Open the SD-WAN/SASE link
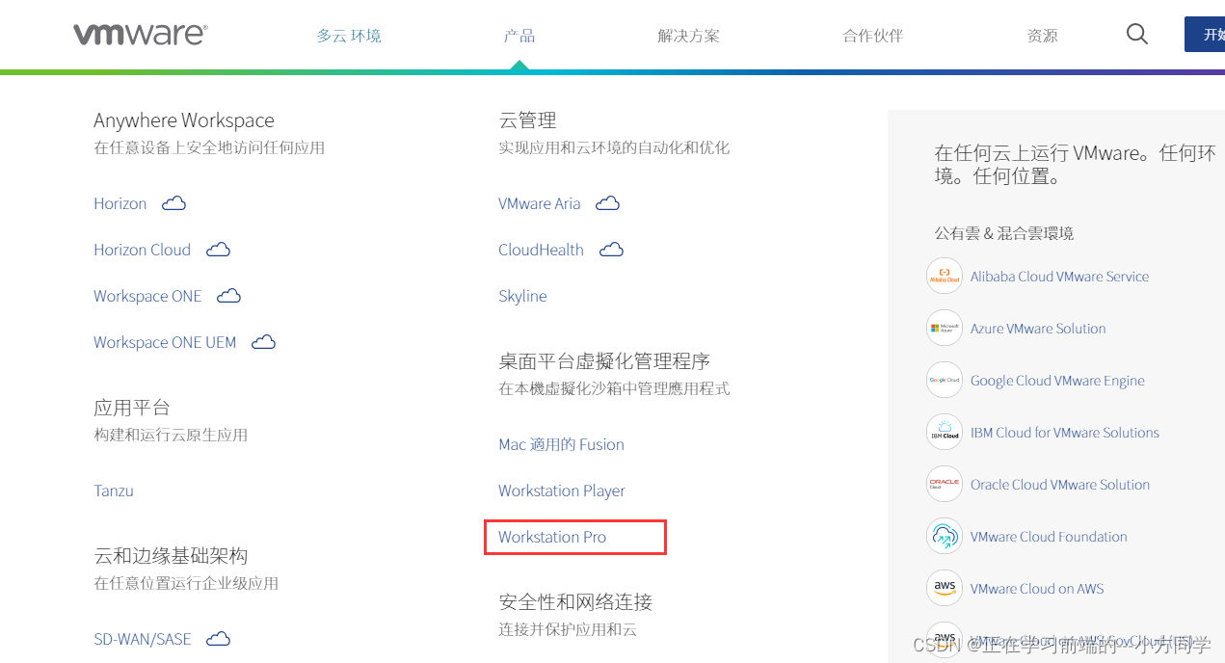1225x663 pixels. click(x=143, y=639)
